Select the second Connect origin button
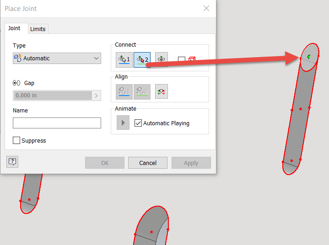The height and width of the screenshot is (245, 329). tap(142, 60)
